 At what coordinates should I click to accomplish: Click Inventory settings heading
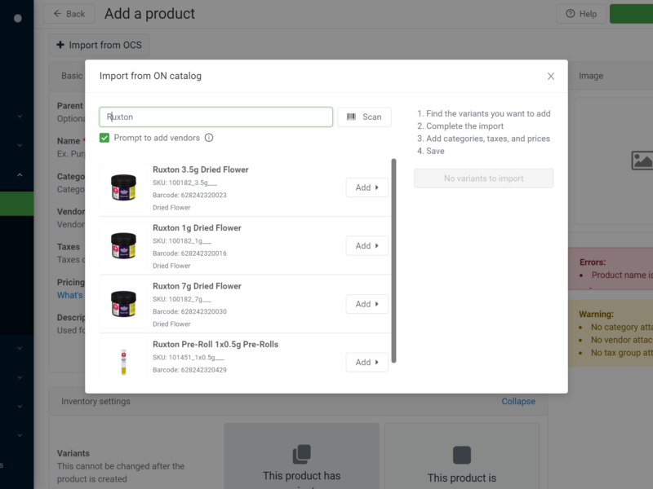(96, 401)
